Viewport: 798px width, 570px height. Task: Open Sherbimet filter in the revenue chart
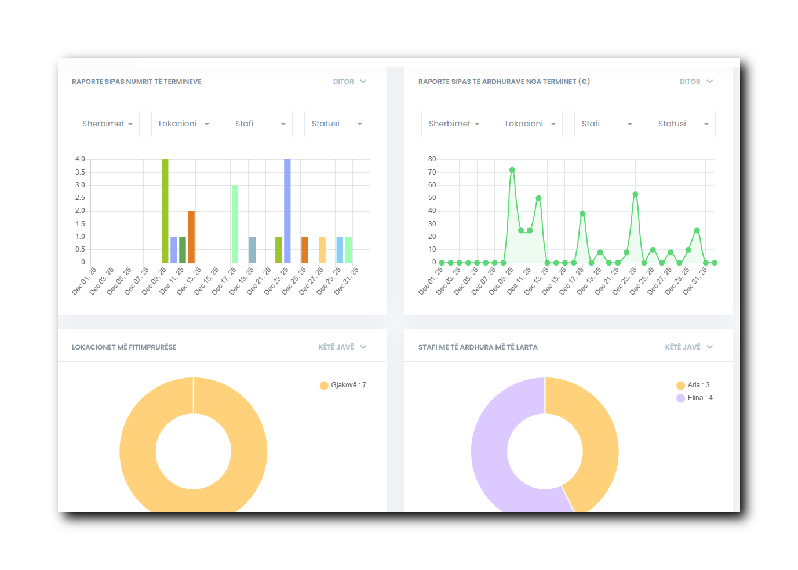pyautogui.click(x=454, y=124)
